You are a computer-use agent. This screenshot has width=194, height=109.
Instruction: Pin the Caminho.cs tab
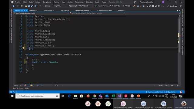tap(25, 11)
